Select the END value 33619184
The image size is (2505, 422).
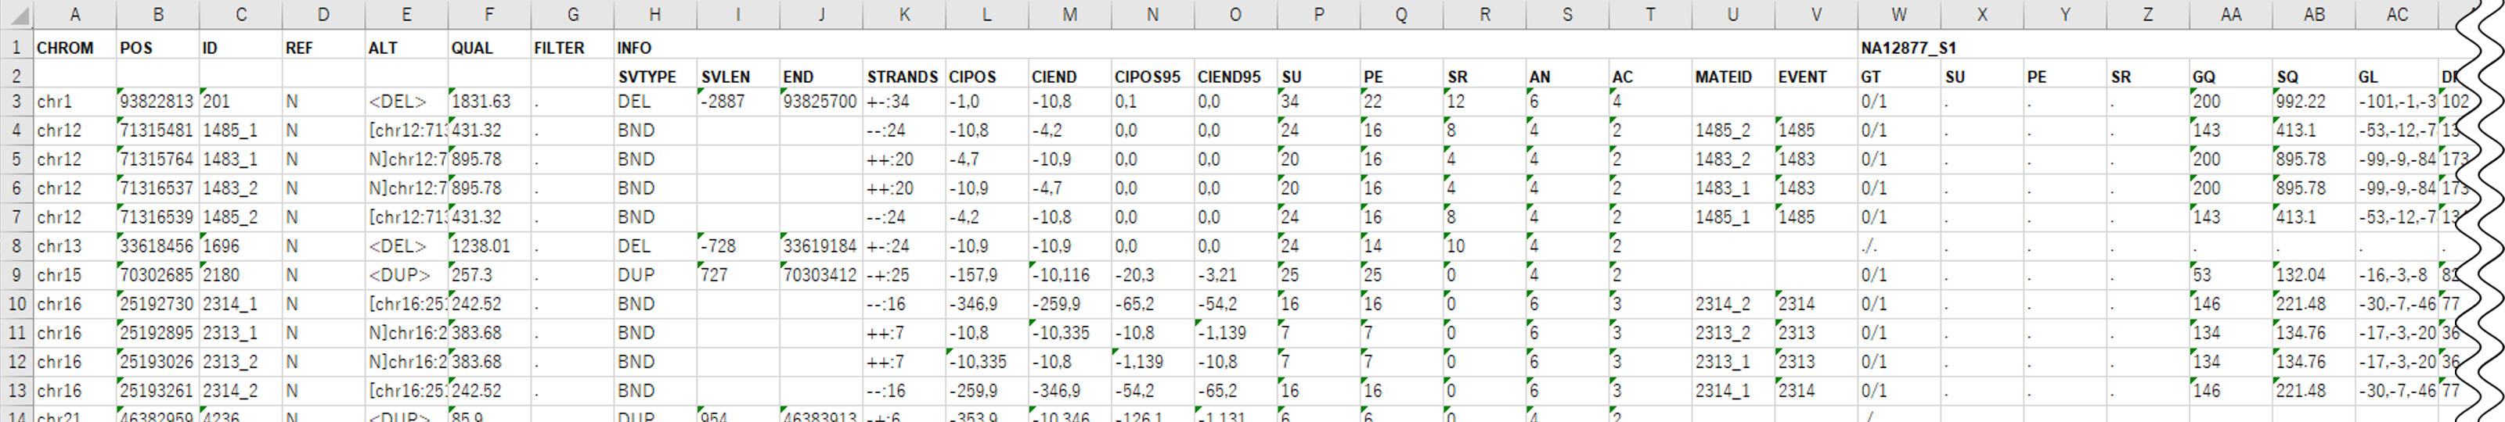click(820, 245)
